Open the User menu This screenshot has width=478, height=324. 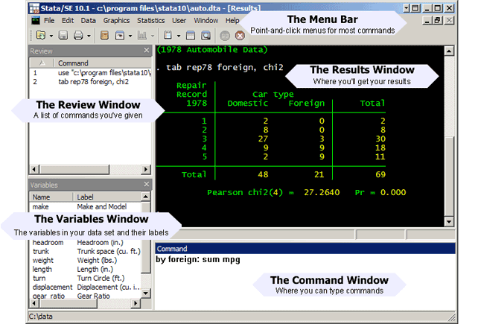(x=179, y=20)
